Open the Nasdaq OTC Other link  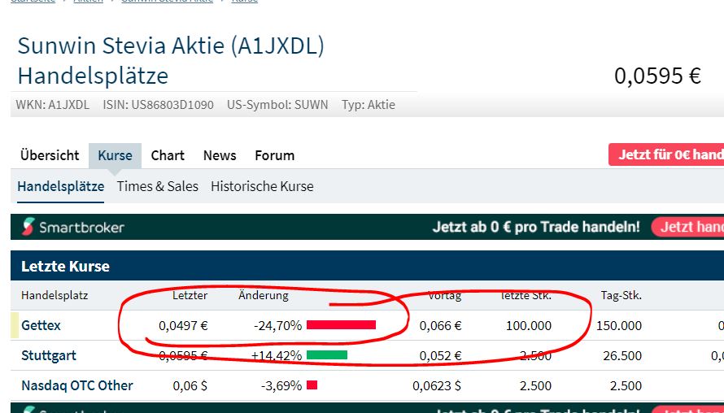coord(77,385)
